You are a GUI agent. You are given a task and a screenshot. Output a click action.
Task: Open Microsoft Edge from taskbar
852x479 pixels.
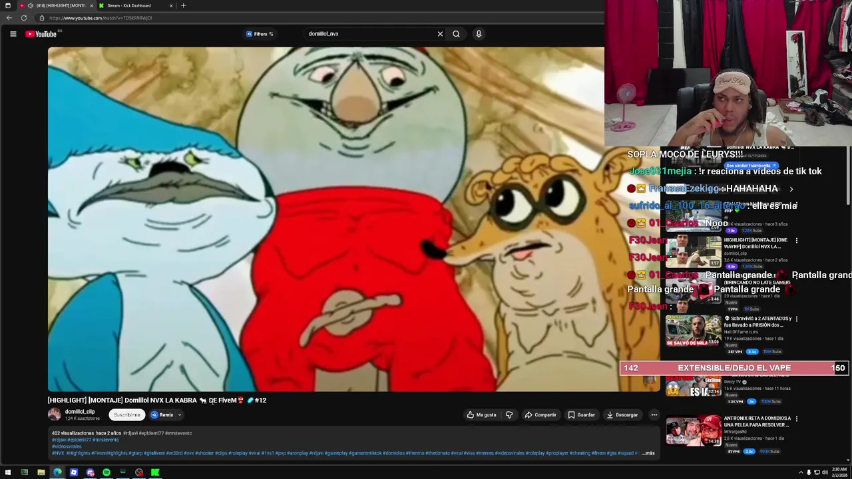57,472
